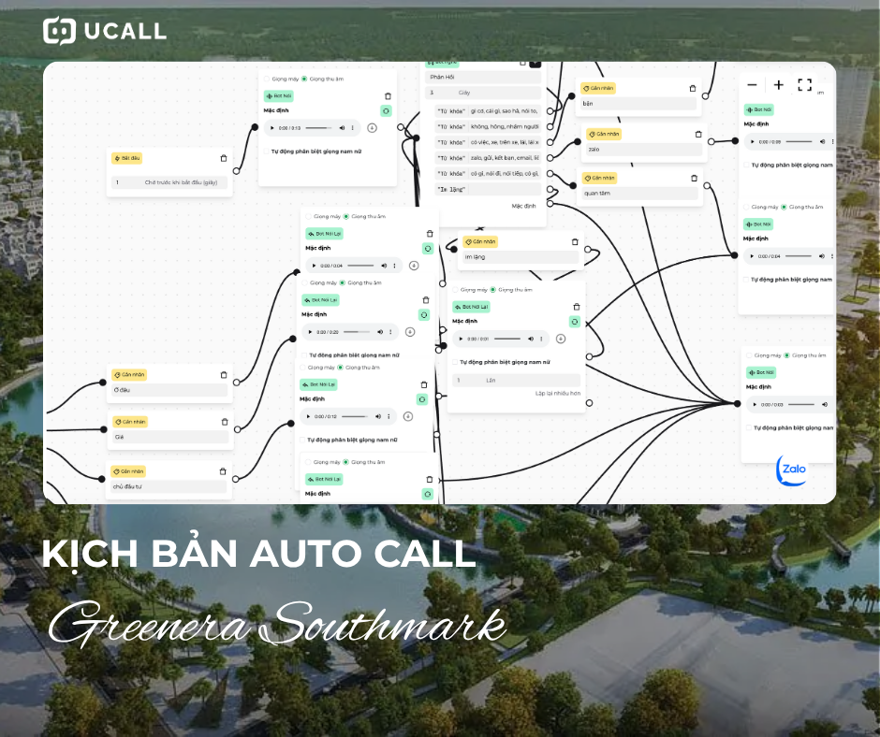Viewport: 880px width, 737px height.
Task: Click the seek slider of the 0:00/0:13 audio
Action: coord(318,127)
